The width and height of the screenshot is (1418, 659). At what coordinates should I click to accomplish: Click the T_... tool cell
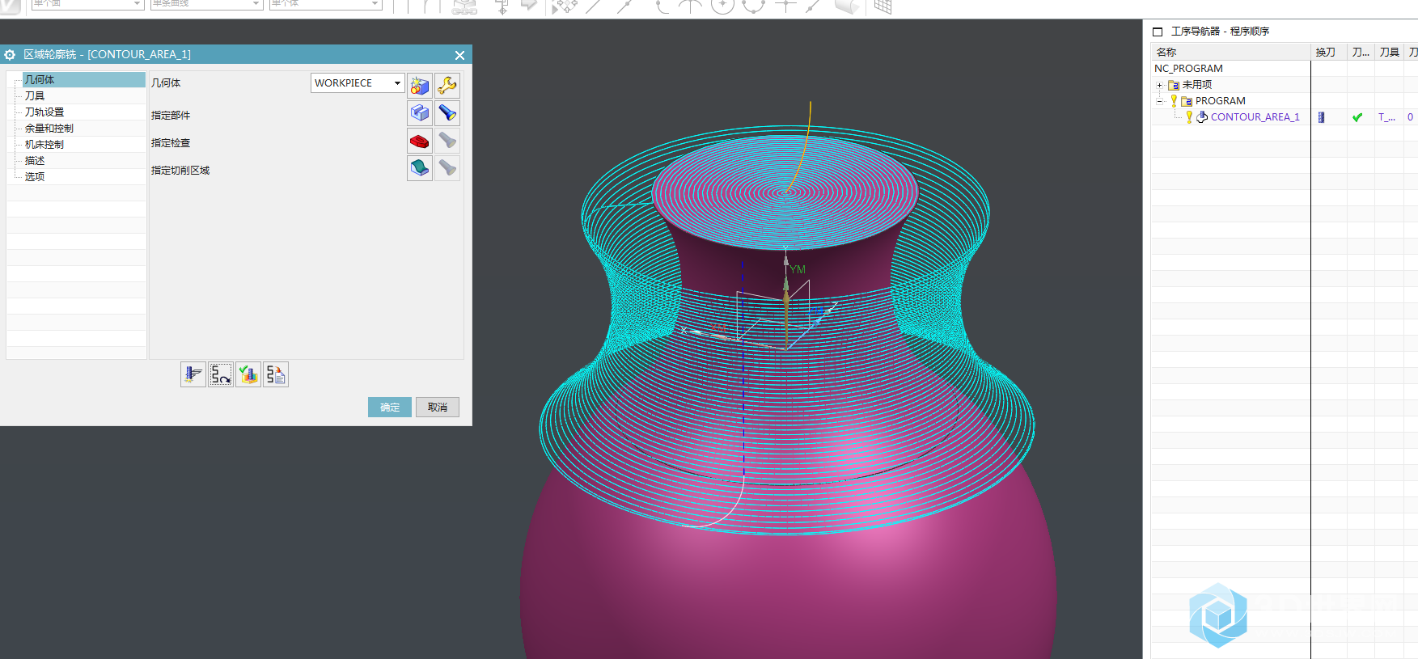coord(1387,117)
